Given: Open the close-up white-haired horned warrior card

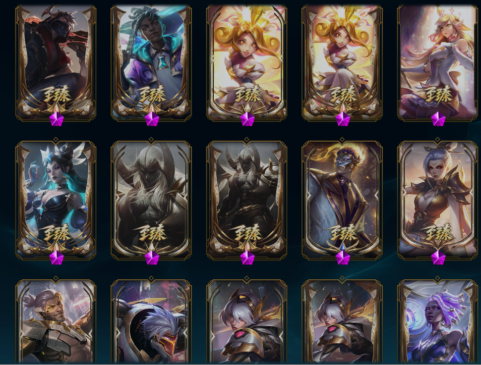Looking at the screenshot, I should click(151, 200).
